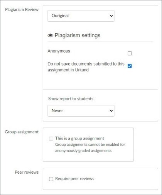This screenshot has width=162, height=195.
Task: Open the Ouriginal plagiarism review dropdown
Action: [x=81, y=16]
